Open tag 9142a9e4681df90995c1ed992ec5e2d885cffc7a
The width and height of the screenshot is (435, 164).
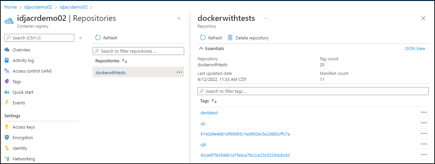[x=245, y=134]
